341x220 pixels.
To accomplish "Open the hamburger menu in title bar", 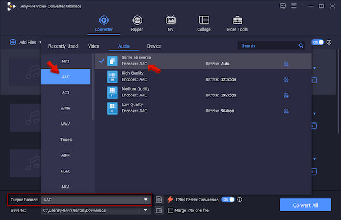I will pyautogui.click(x=294, y=6).
